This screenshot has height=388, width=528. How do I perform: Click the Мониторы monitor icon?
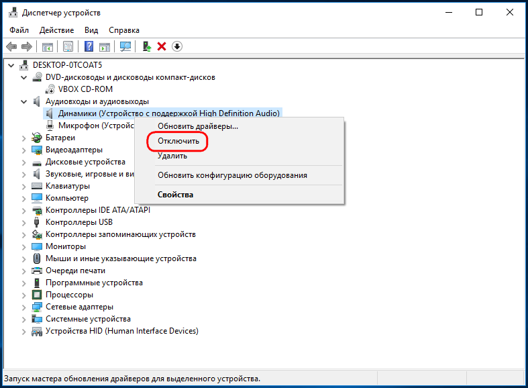click(36, 246)
